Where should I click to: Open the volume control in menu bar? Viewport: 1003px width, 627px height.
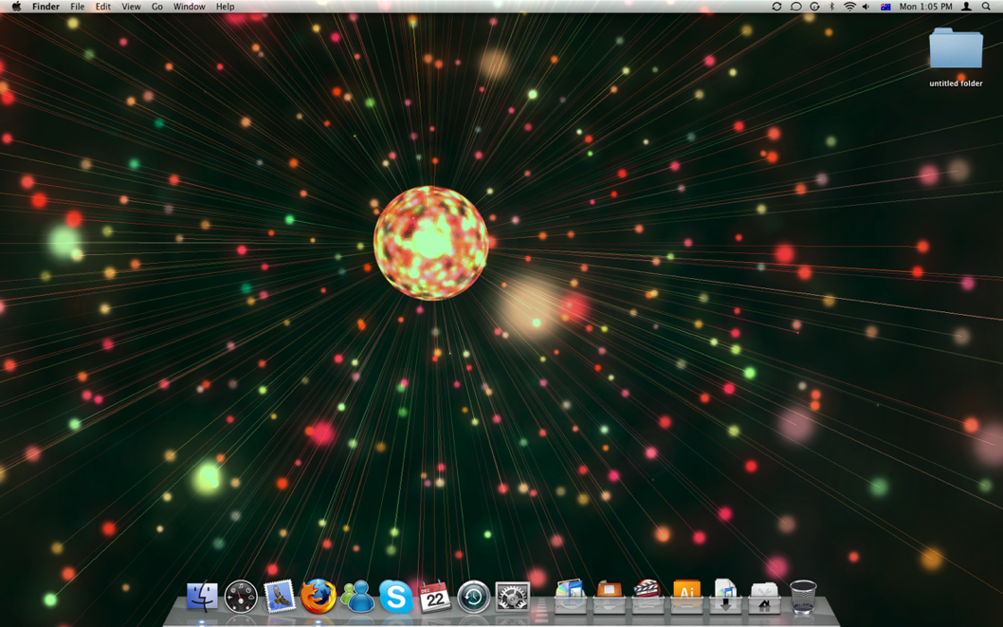866,7
